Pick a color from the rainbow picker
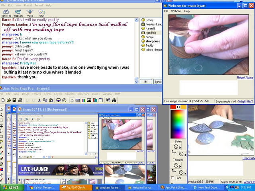The width and height of the screenshot is (255, 191). pyautogui.click(x=178, y=124)
